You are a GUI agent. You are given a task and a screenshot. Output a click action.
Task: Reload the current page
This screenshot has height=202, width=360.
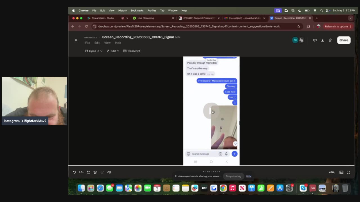86,26
